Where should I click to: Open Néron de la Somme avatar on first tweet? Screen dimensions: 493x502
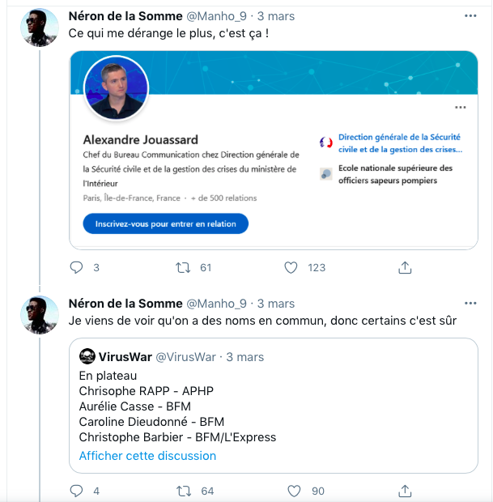[x=40, y=28]
